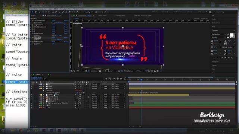Toggle visibility of the text layer 8
The width and height of the screenshot is (239, 134).
[x=31, y=103]
